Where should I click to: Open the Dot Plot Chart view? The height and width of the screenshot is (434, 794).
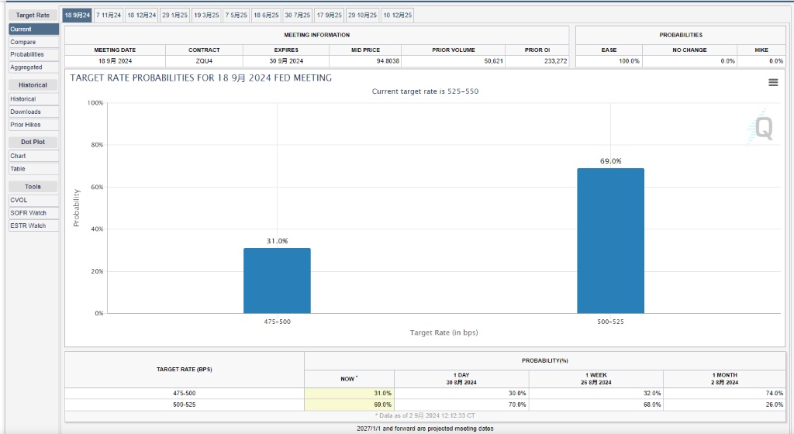click(33, 156)
